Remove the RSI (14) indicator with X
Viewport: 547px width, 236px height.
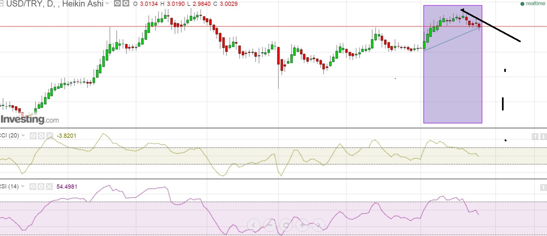(49, 187)
